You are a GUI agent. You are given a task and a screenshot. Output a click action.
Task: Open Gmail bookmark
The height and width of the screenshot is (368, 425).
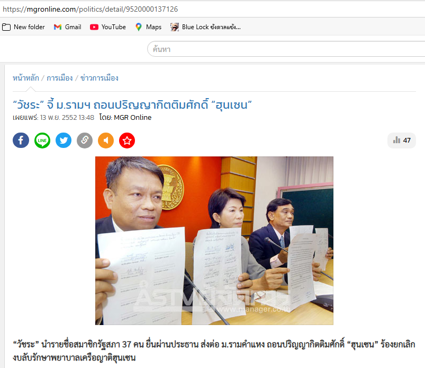[x=68, y=27]
